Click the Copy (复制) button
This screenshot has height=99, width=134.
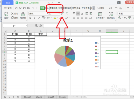click(15, 18)
